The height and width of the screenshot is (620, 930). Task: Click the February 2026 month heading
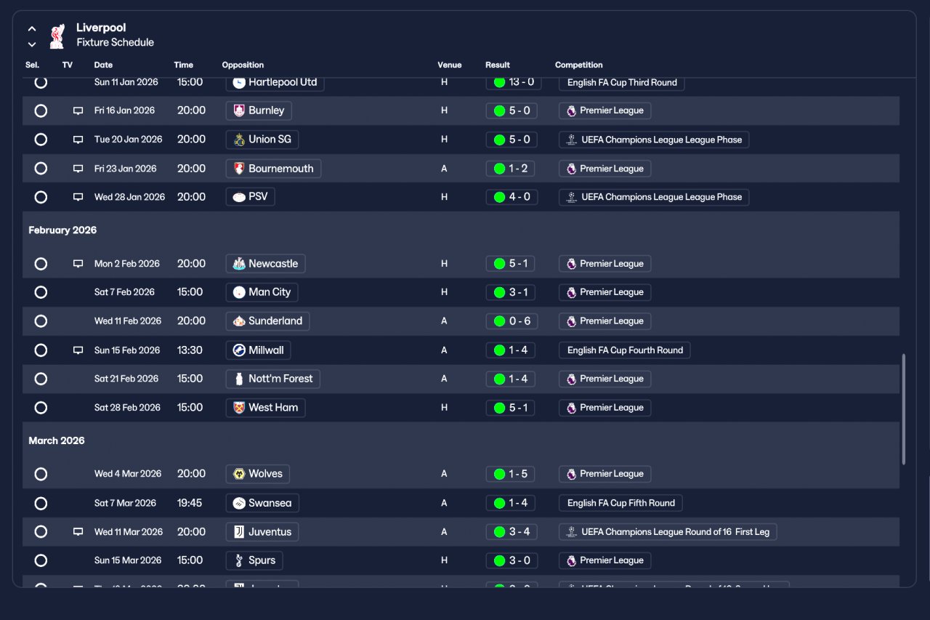62,230
